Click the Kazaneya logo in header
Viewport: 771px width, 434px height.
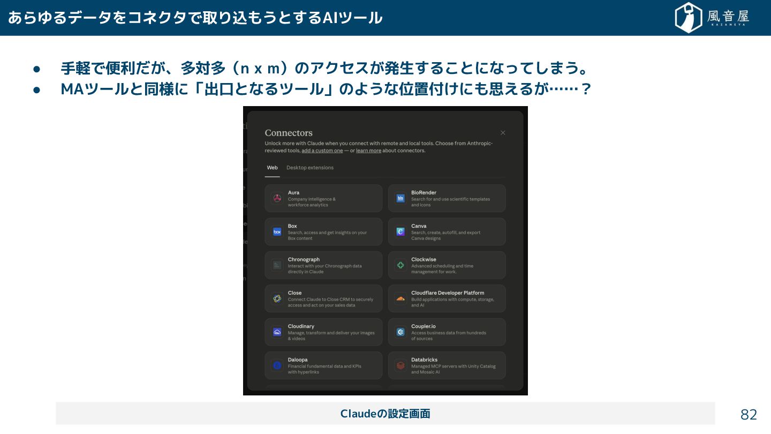click(x=712, y=18)
